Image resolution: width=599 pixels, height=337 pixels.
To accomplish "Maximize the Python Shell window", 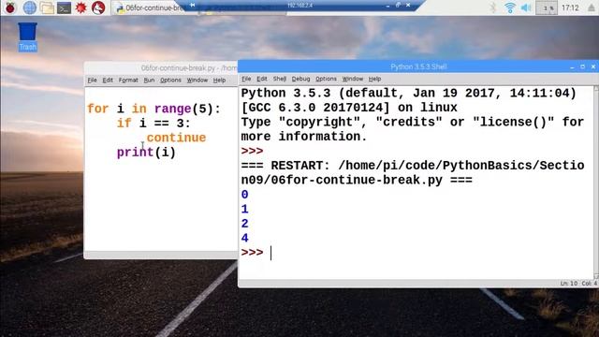I will (x=582, y=66).
